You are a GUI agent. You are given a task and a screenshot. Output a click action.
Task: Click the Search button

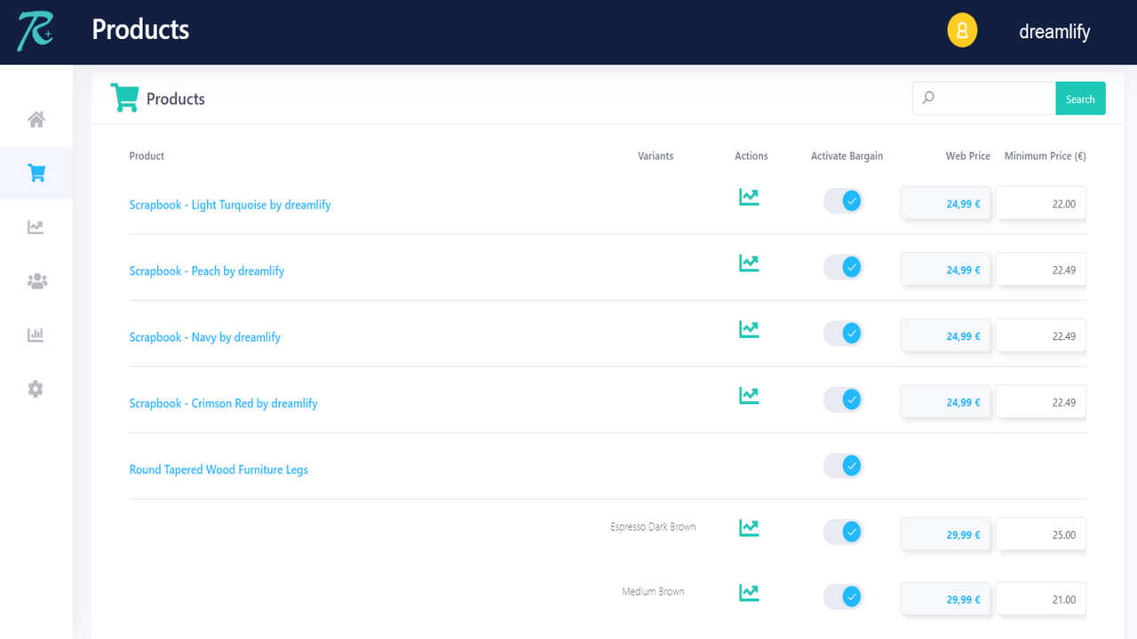(1080, 98)
